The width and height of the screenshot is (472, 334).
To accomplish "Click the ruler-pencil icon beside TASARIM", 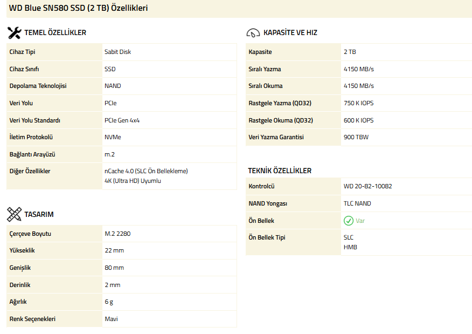I will coord(14,214).
